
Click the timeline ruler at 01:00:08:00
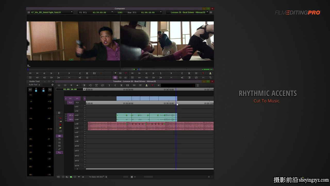point(128,90)
